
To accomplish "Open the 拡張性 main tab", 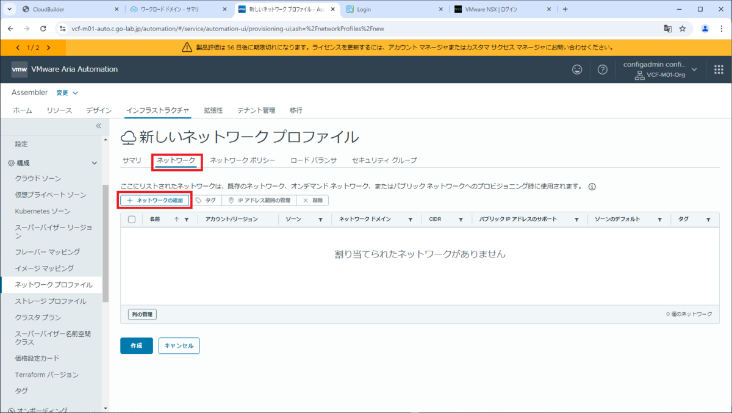I will click(213, 110).
